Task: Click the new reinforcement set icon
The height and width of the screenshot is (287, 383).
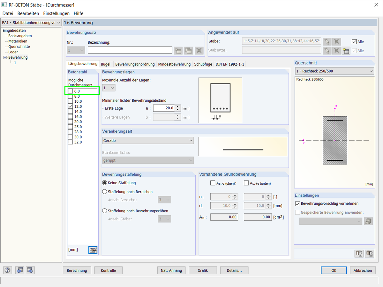Action: coord(178,50)
